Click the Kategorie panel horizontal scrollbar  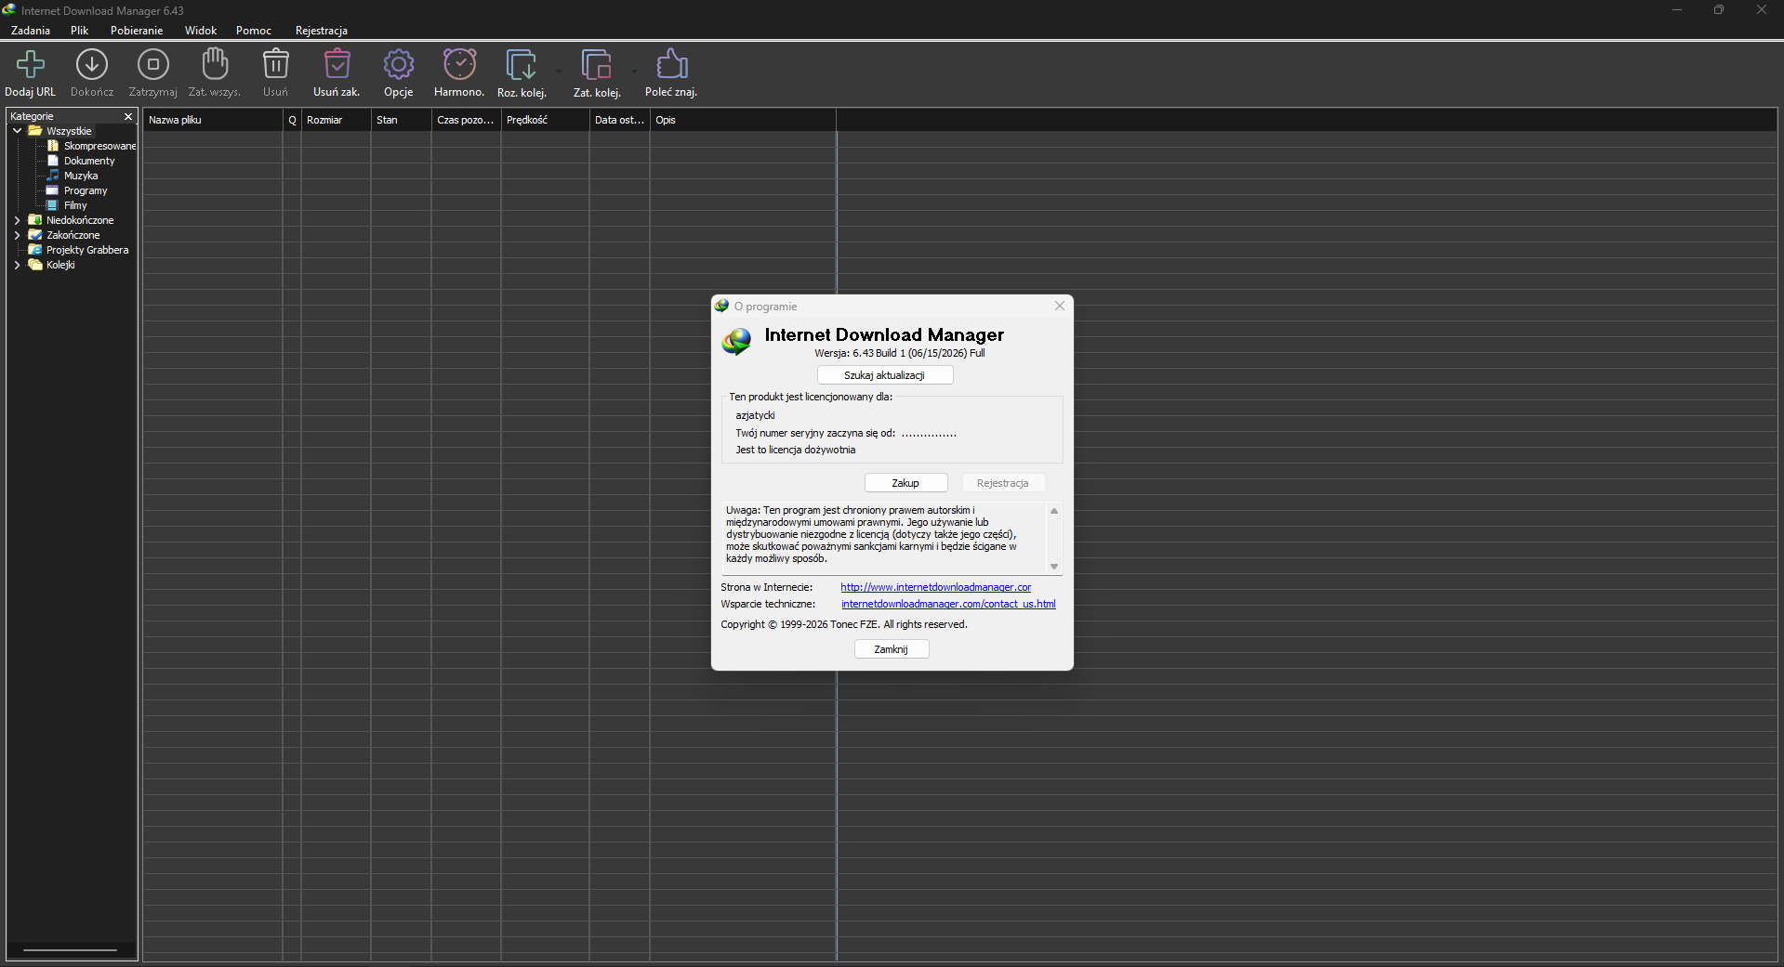click(x=70, y=950)
